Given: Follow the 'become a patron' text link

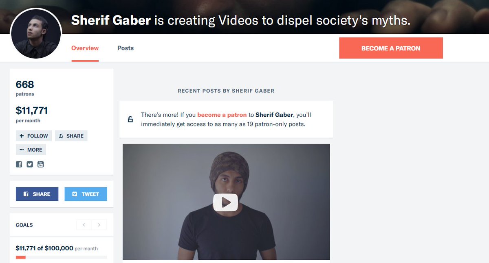Looking at the screenshot, I should [x=222, y=115].
